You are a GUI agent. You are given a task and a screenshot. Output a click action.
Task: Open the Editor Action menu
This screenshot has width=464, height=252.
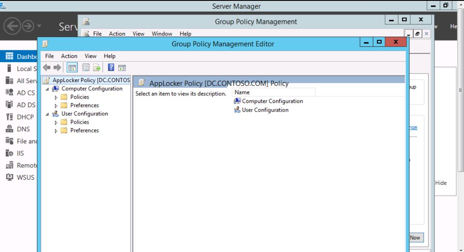(x=69, y=56)
